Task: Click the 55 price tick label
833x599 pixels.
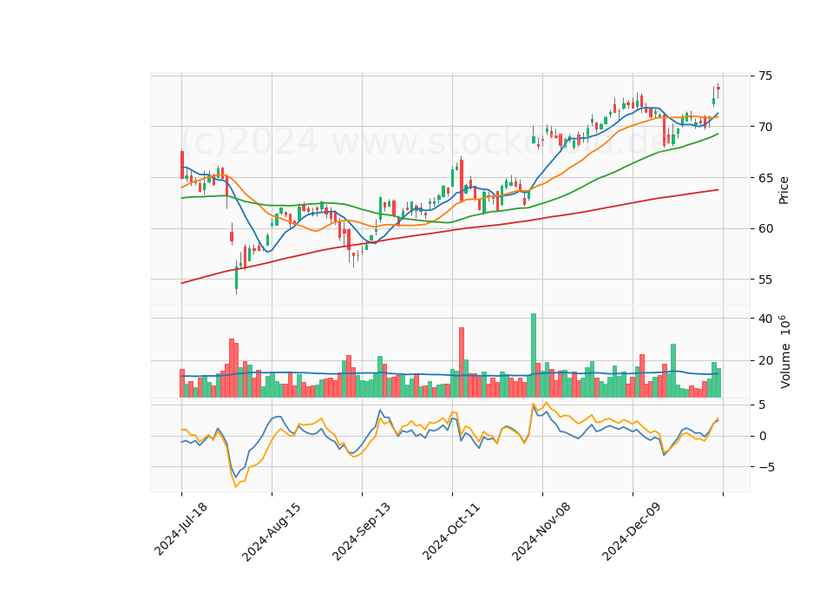Action: (765, 280)
